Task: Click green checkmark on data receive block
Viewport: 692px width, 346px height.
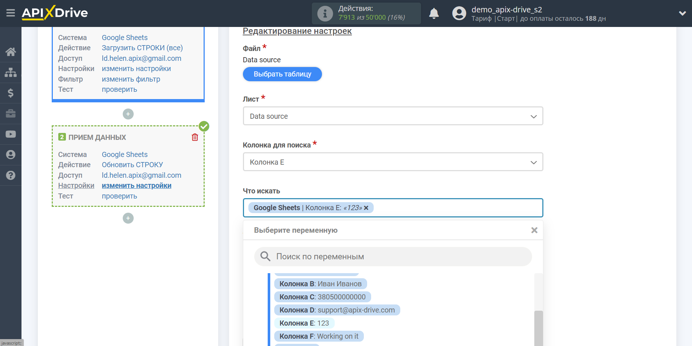Action: [x=204, y=126]
